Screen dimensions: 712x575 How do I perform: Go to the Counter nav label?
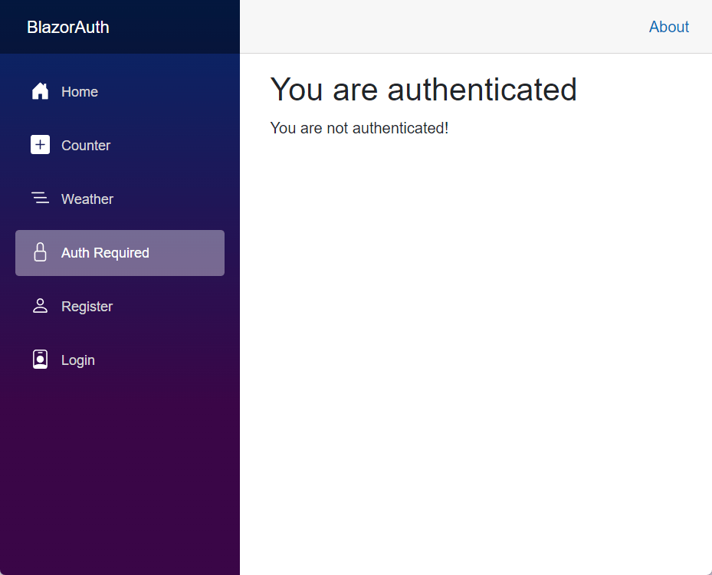[x=86, y=146]
